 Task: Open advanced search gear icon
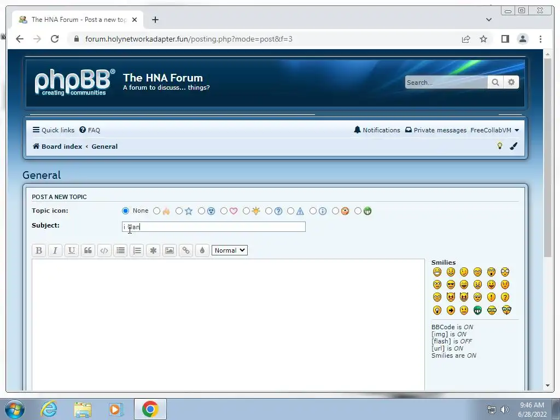point(511,82)
